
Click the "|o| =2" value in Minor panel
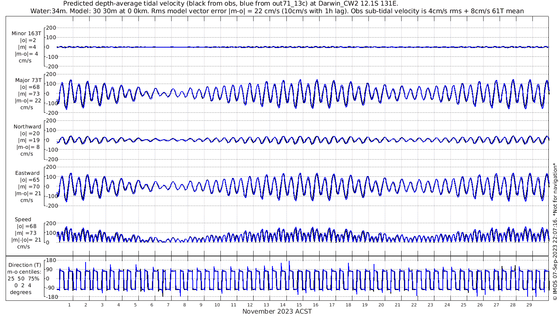tap(28, 40)
